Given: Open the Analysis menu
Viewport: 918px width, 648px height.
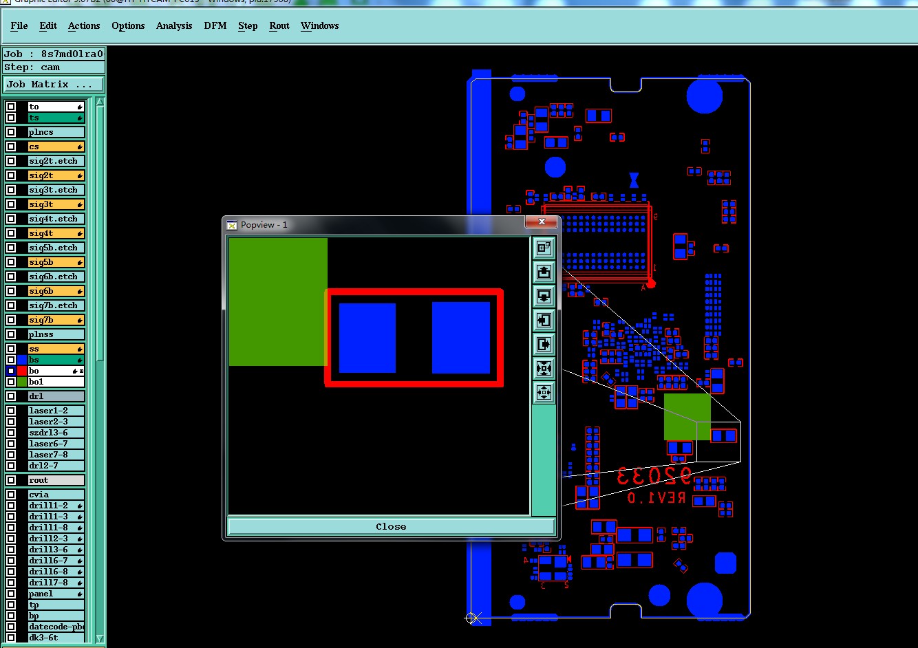Looking at the screenshot, I should click(174, 25).
